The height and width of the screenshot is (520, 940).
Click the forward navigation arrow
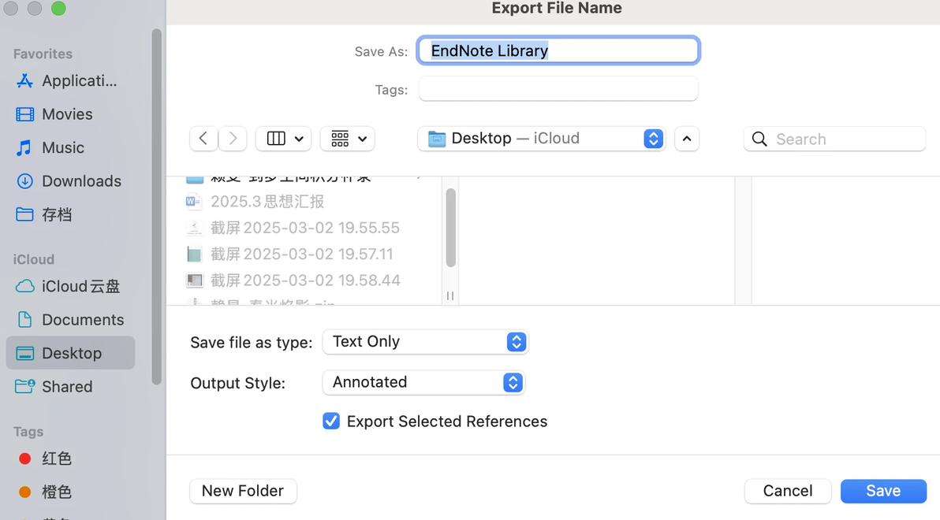tap(233, 139)
